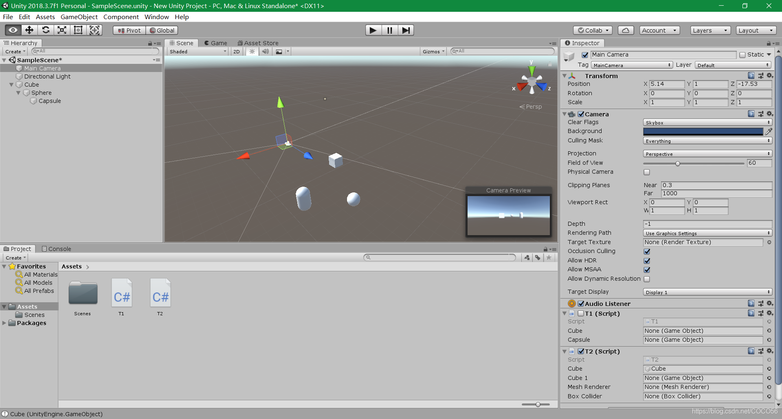Click Hierarchy Create button
This screenshot has height=419, width=782.
point(15,52)
